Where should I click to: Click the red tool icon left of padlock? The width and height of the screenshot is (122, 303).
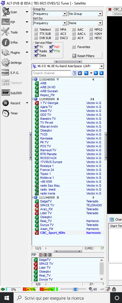(108, 289)
